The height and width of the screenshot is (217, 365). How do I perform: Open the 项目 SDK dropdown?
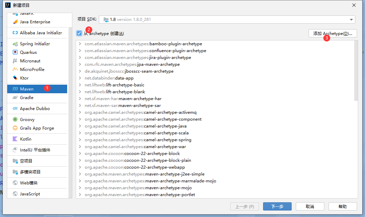tap(351, 20)
